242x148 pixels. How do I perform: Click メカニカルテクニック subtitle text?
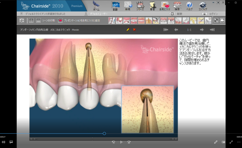[60, 30]
